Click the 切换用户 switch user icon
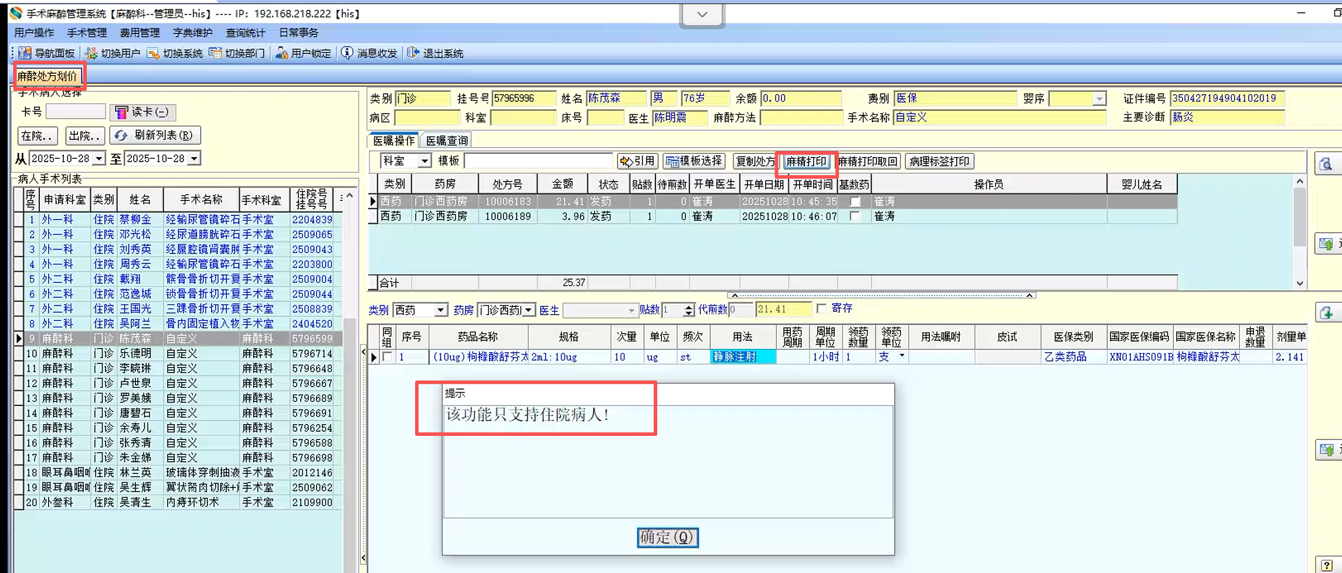The height and width of the screenshot is (573, 1342). (x=91, y=53)
